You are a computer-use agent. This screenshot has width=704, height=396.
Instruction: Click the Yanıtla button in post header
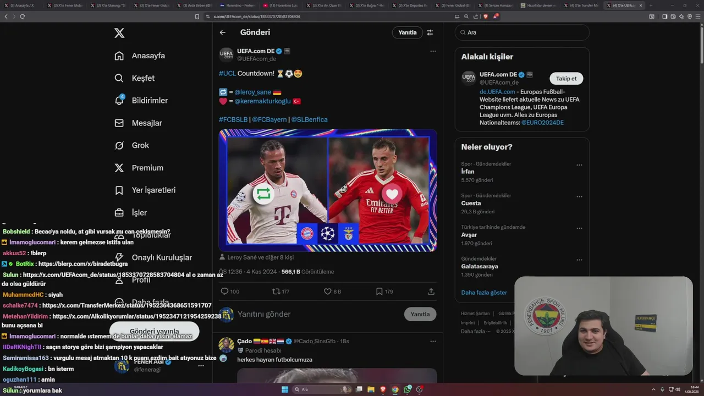pyautogui.click(x=408, y=32)
